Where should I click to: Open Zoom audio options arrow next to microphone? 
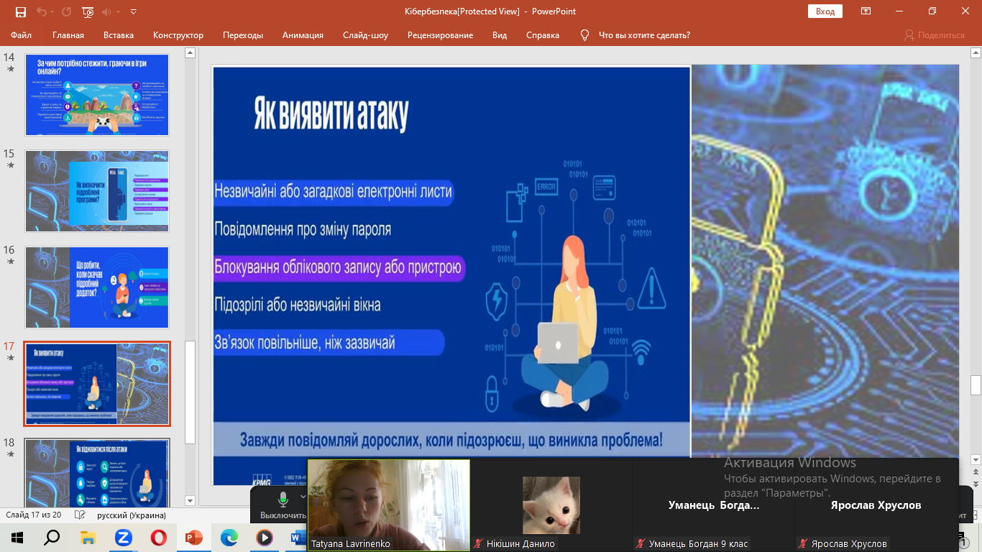(x=303, y=497)
